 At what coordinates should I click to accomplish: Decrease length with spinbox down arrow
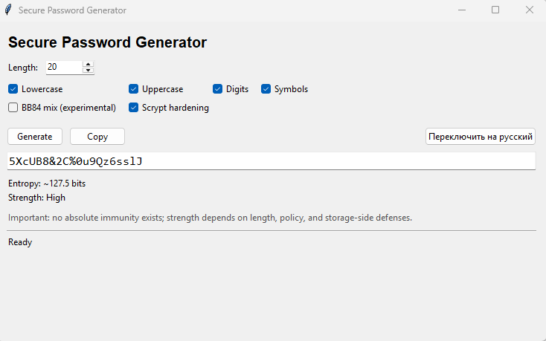pyautogui.click(x=89, y=71)
